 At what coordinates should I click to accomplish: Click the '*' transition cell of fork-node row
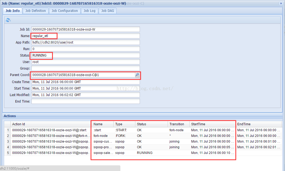(x=170, y=136)
